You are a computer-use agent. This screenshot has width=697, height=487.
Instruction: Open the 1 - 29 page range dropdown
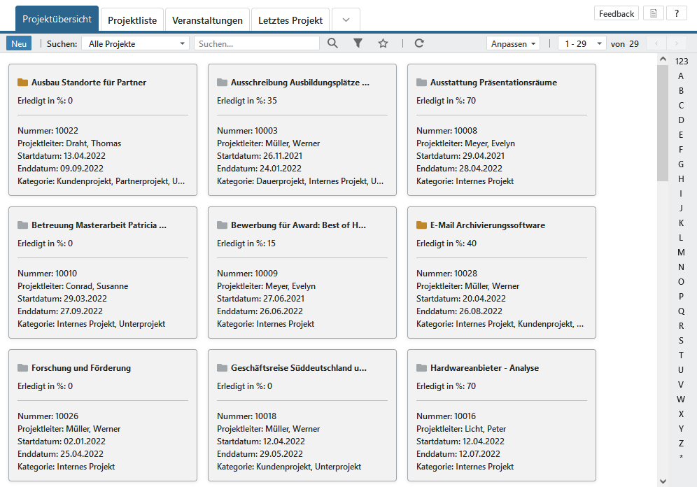click(582, 43)
